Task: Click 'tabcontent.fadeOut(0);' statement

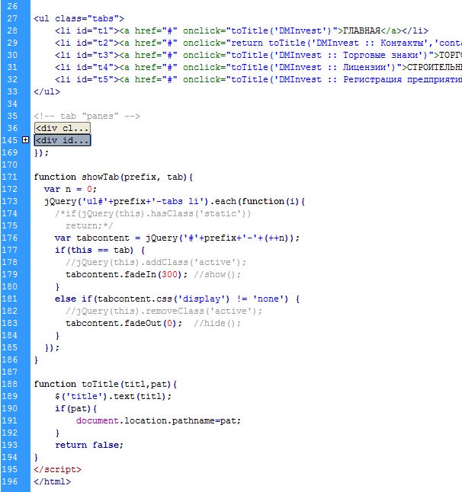Action: pos(124,323)
